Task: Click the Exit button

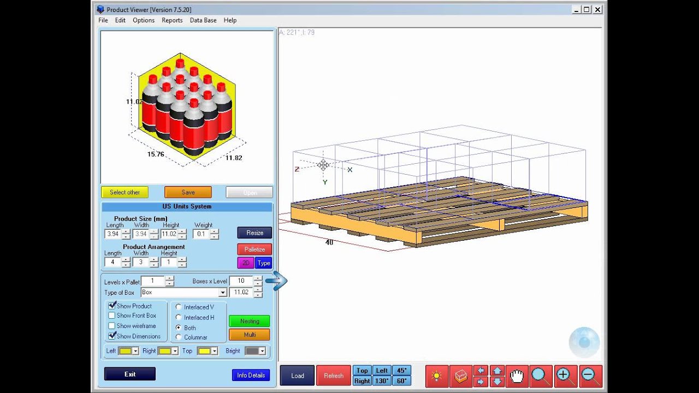Action: coord(130,374)
